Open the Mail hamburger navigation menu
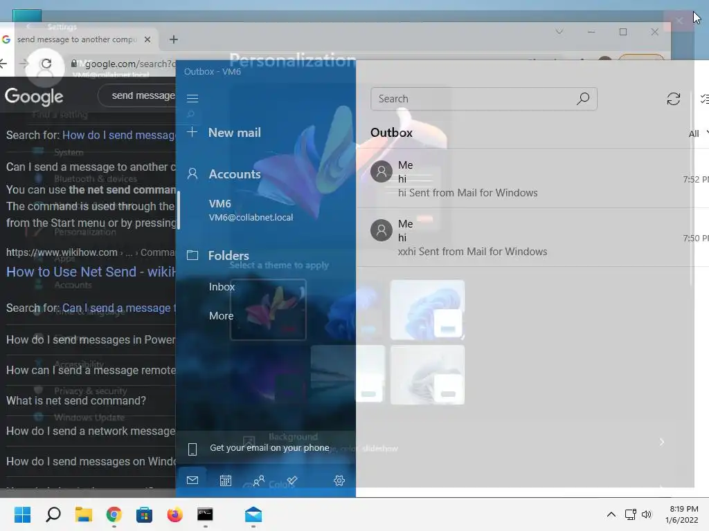This screenshot has width=709, height=531. coord(192,98)
